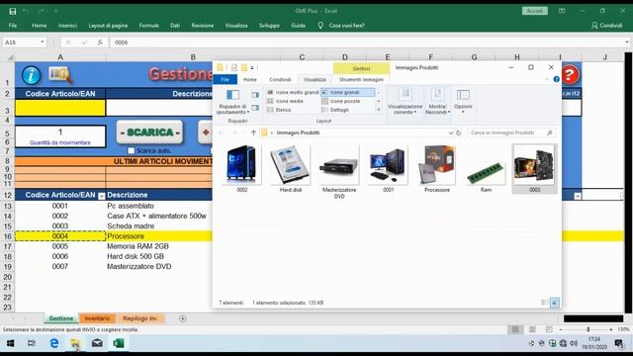The width and height of the screenshot is (633, 356).
Task: Click 'Cerca in Immagini Prodotti' search box
Action: point(510,133)
